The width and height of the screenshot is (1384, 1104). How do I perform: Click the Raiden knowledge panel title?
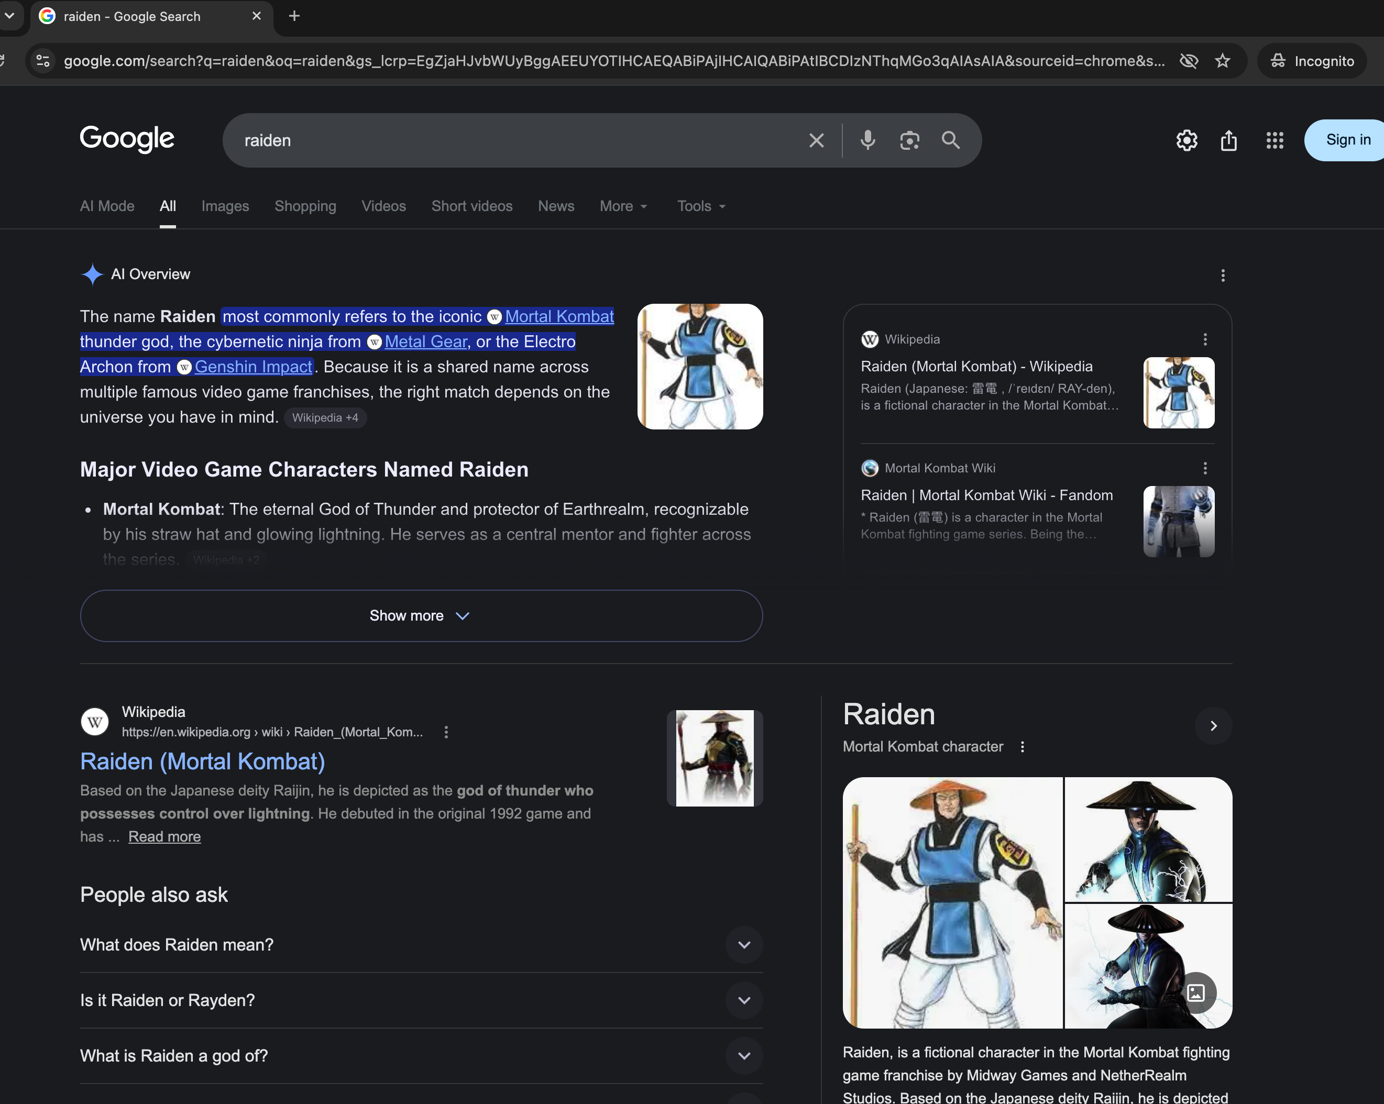click(889, 715)
